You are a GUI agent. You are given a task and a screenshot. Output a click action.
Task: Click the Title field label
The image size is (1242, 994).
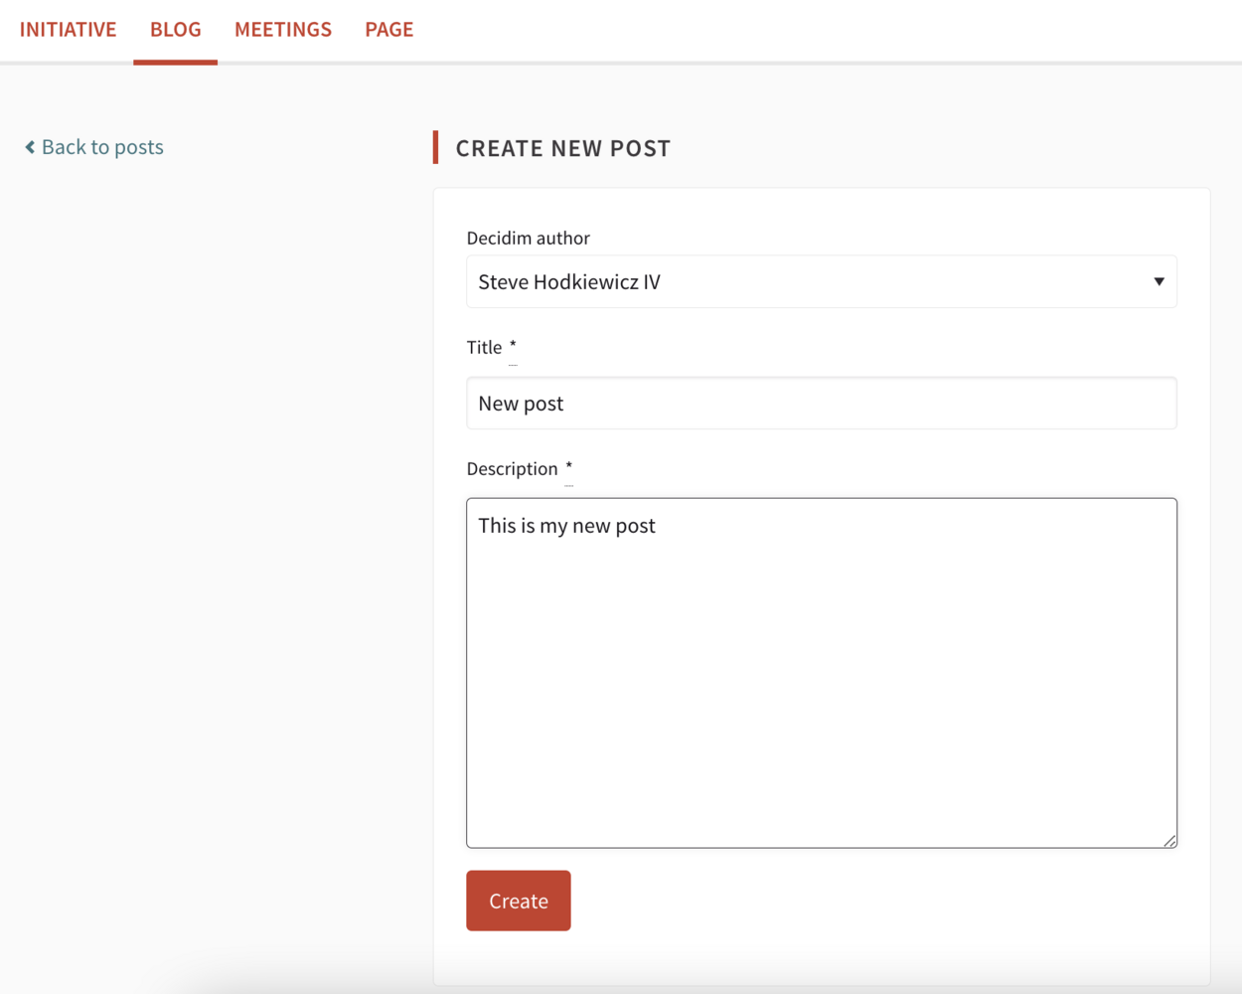(x=484, y=347)
